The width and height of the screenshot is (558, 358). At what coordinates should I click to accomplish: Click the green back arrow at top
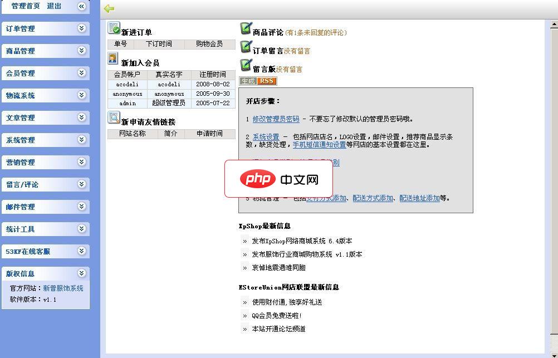coord(109,8)
